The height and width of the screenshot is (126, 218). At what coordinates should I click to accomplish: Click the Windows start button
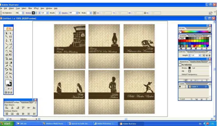tap(7, 124)
